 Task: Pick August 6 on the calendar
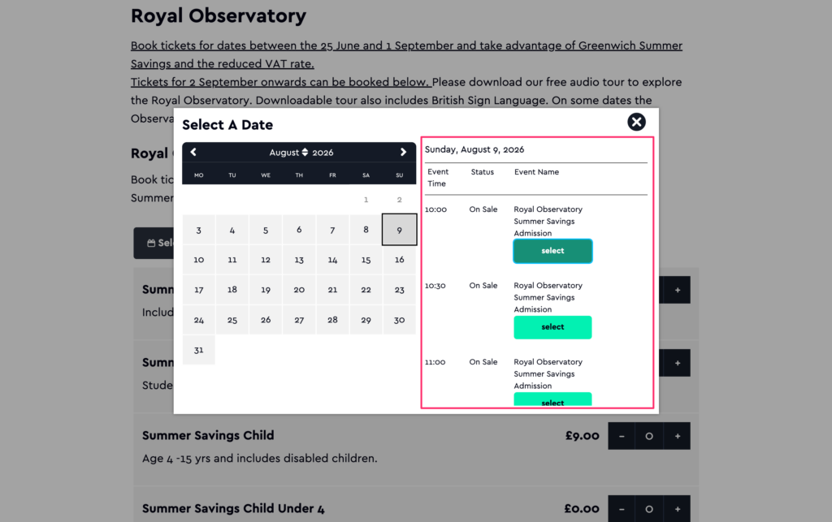299,230
